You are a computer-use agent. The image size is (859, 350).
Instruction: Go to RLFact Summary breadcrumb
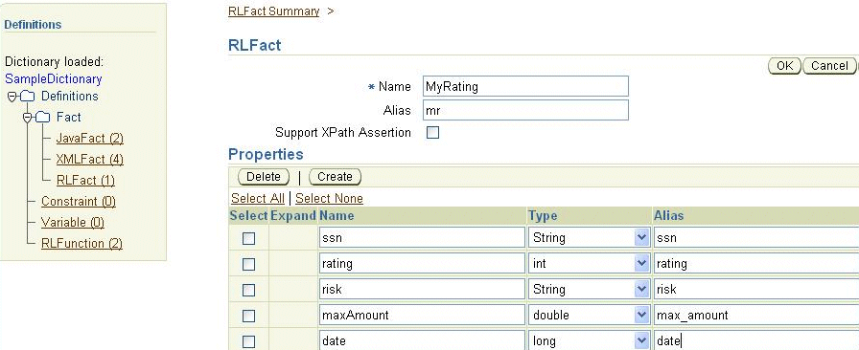coord(273,11)
